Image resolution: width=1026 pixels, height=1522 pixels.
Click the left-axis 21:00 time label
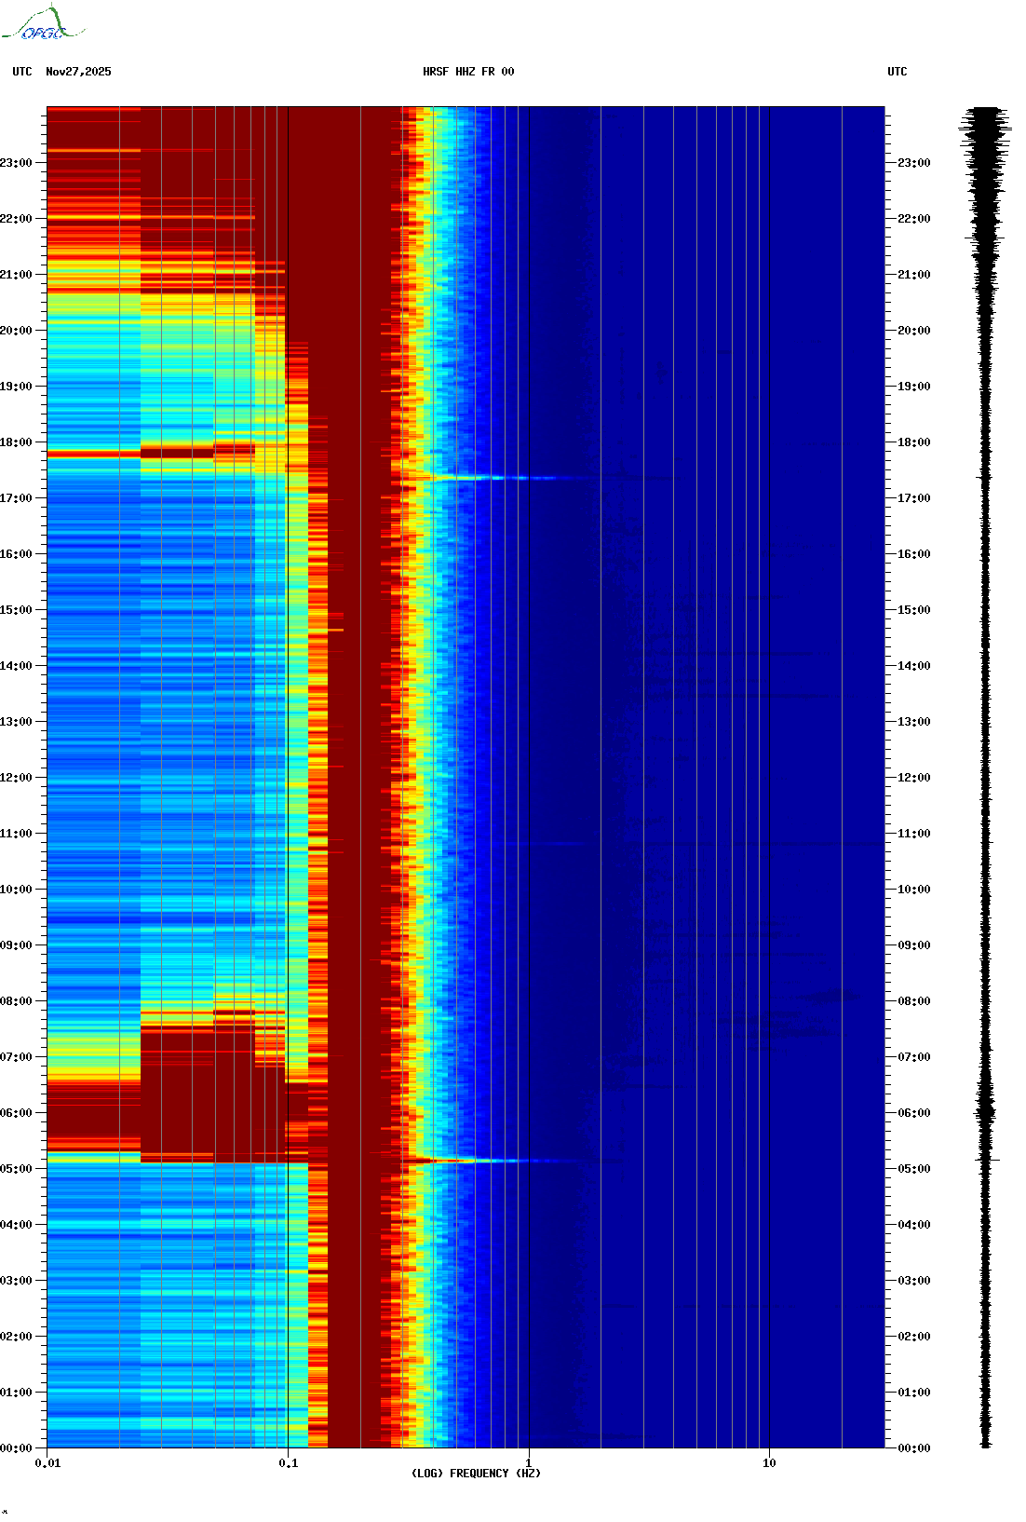16,275
